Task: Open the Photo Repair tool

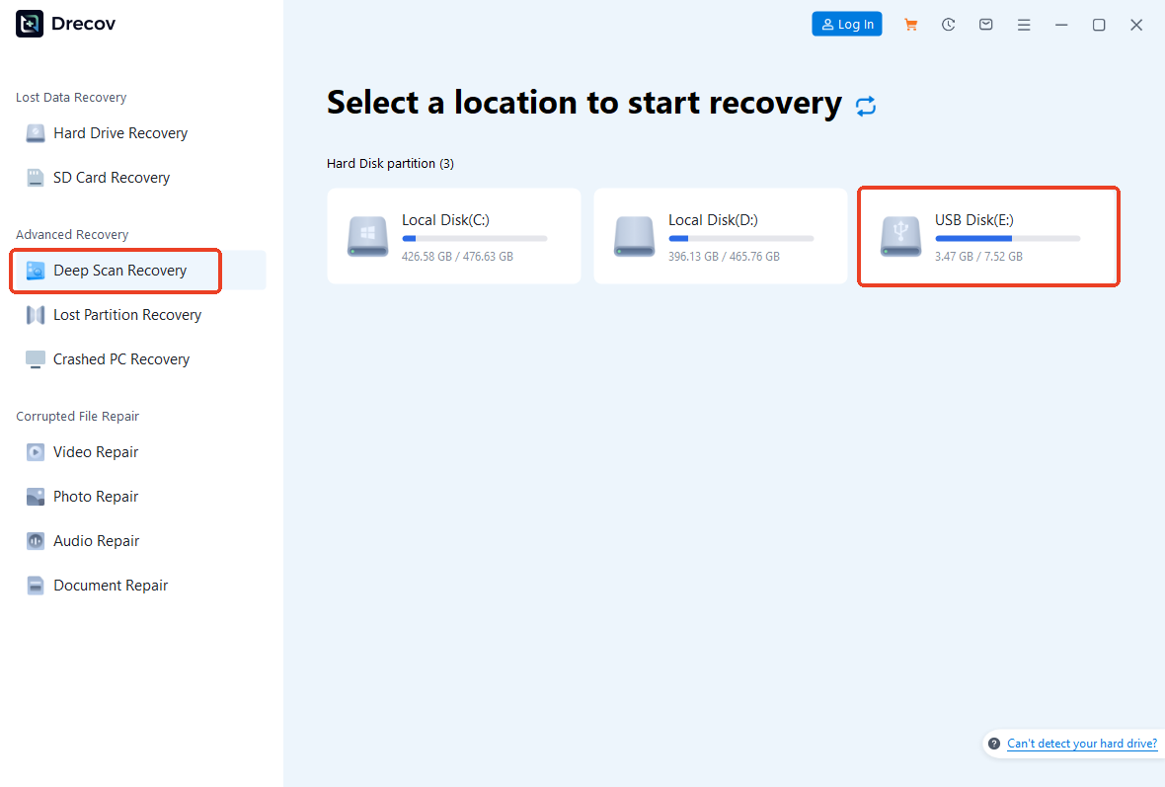Action: pyautogui.click(x=92, y=496)
